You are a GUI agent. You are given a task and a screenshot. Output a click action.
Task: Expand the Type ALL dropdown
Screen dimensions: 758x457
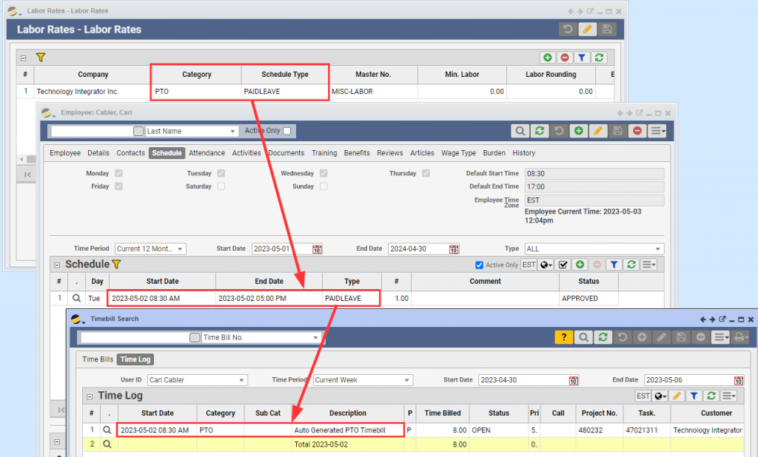594,249
